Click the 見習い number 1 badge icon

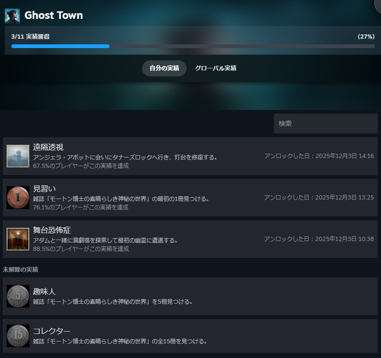click(18, 198)
